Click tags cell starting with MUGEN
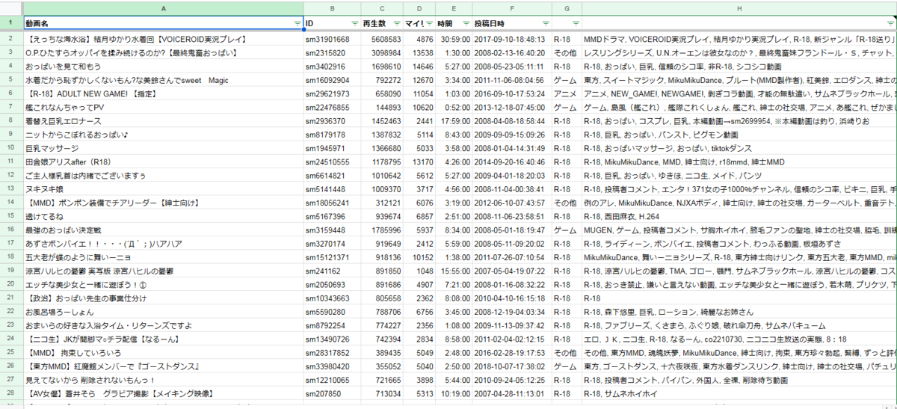The height and width of the screenshot is (409, 897). click(739, 229)
